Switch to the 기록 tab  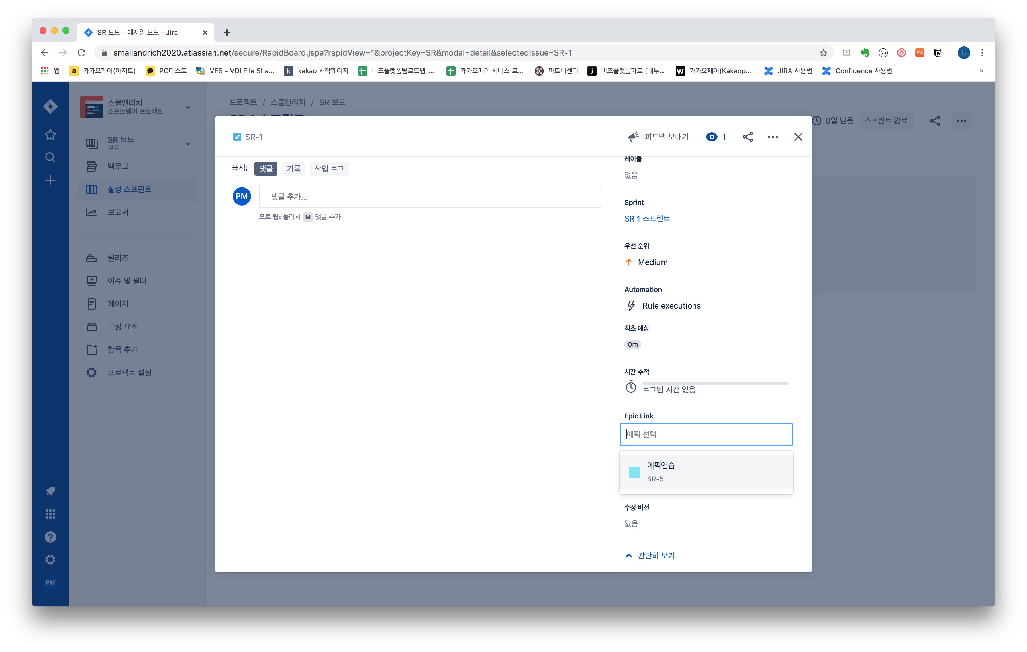click(x=293, y=169)
